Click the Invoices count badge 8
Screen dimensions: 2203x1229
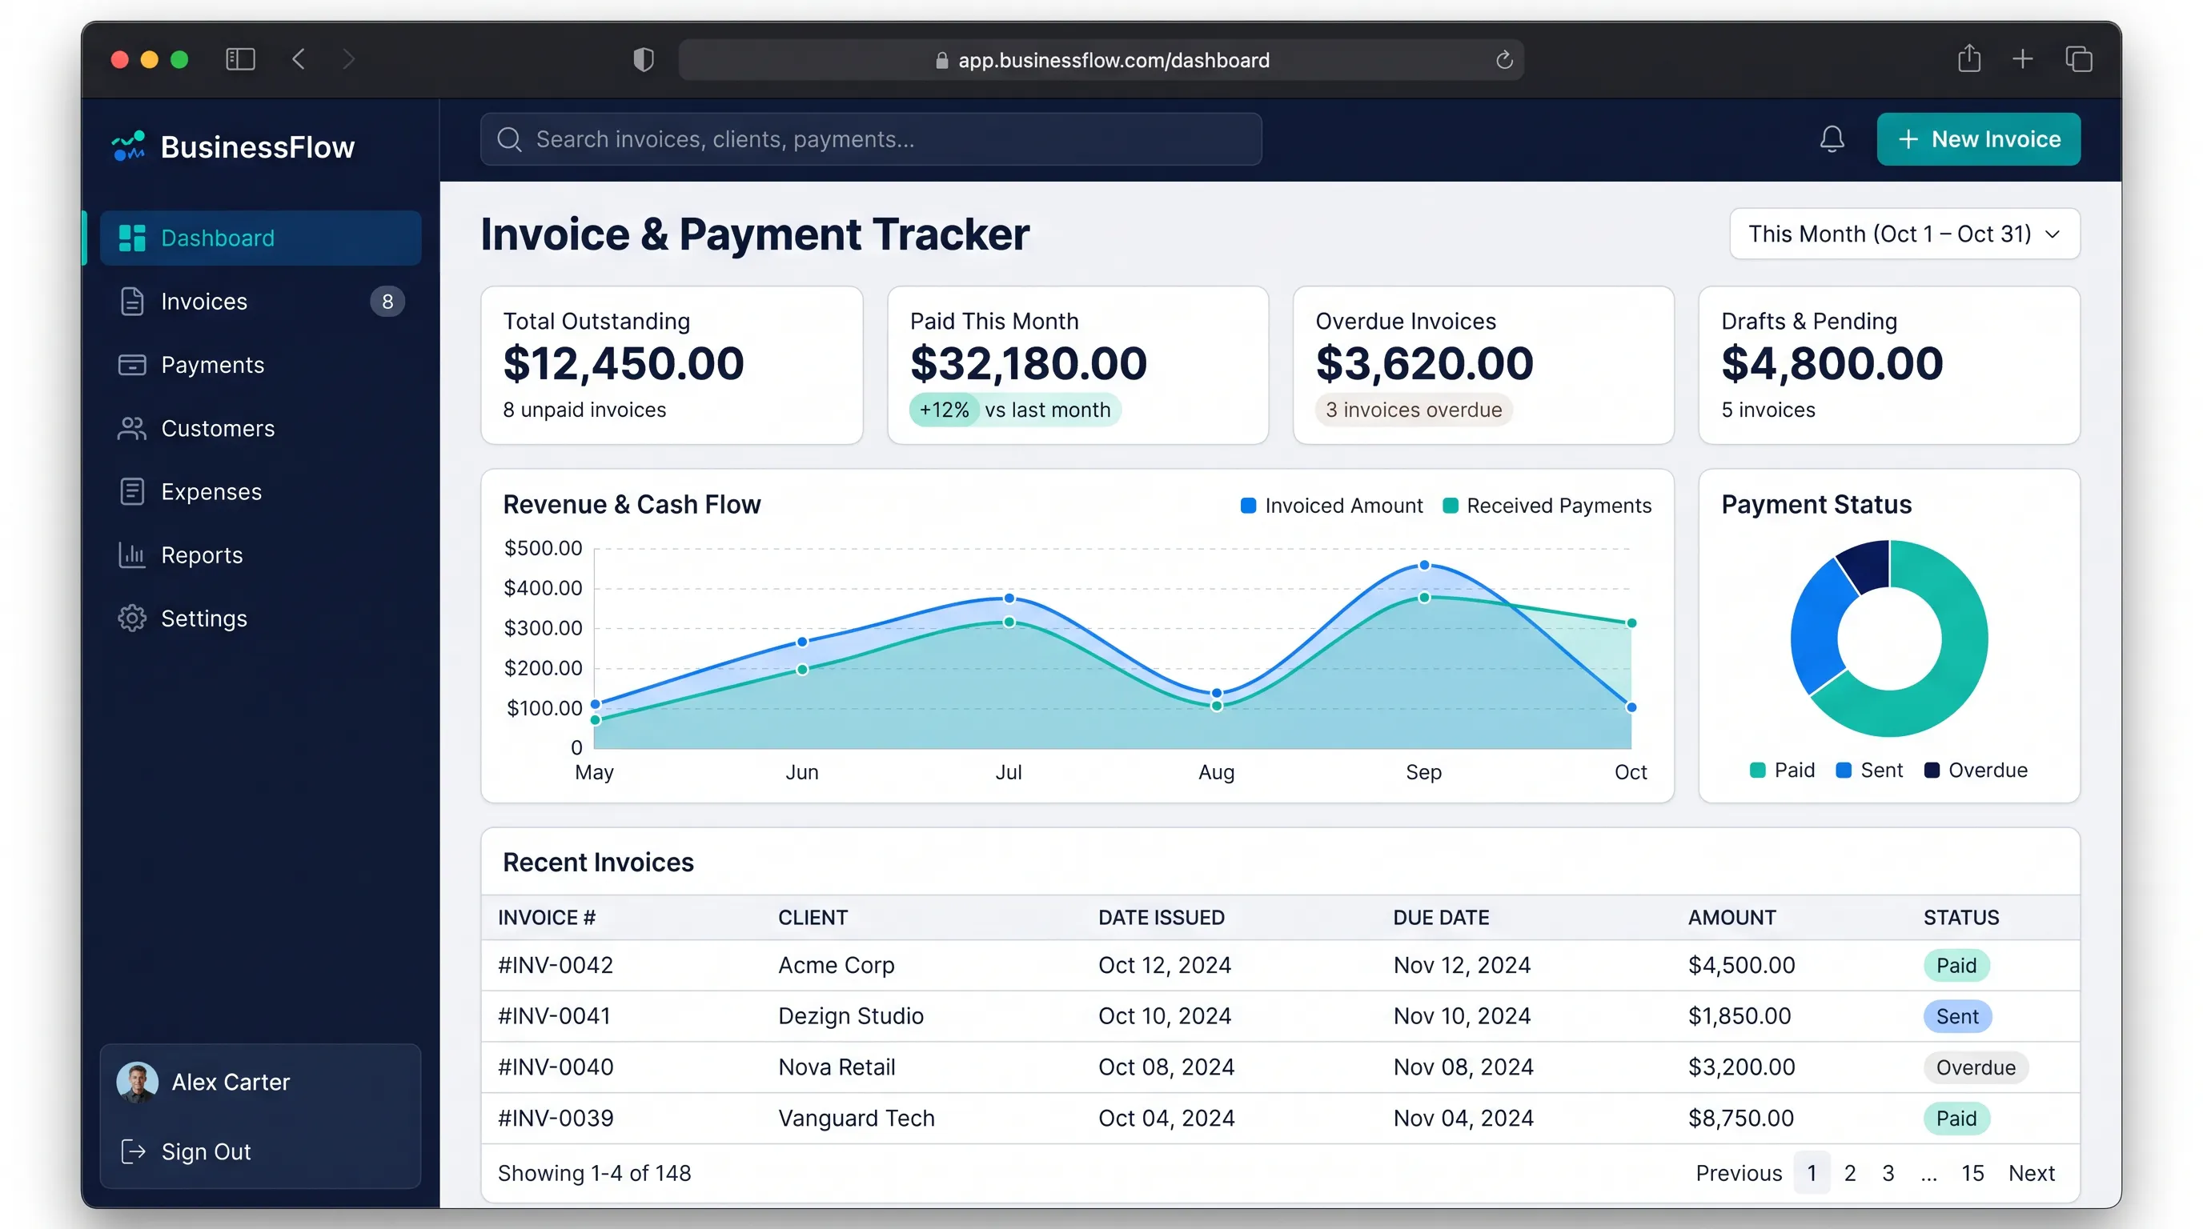point(387,301)
